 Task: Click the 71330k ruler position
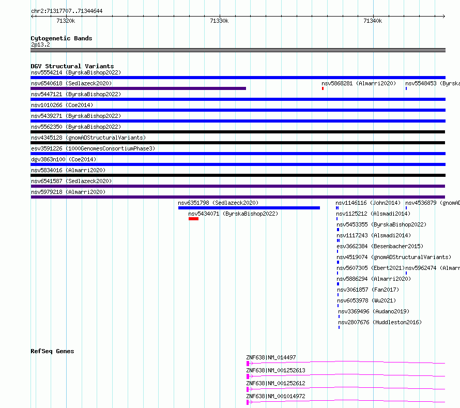pos(219,21)
